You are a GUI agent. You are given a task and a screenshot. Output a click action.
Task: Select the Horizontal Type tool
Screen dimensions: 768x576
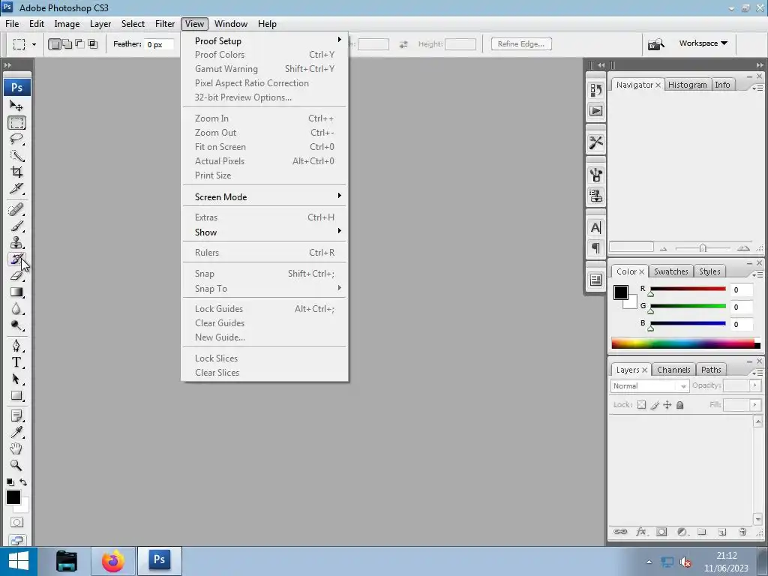pyautogui.click(x=16, y=362)
